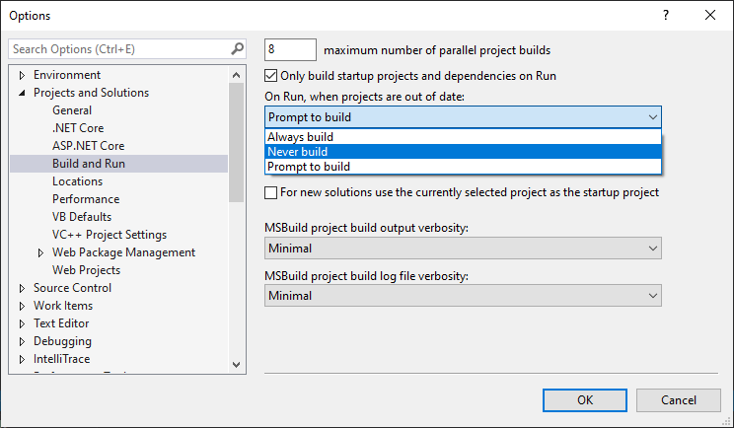The width and height of the screenshot is (734, 428).
Task: Click the OK button
Action: coord(585,399)
